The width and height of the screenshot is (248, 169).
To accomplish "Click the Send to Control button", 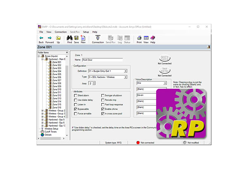I will (165, 58).
